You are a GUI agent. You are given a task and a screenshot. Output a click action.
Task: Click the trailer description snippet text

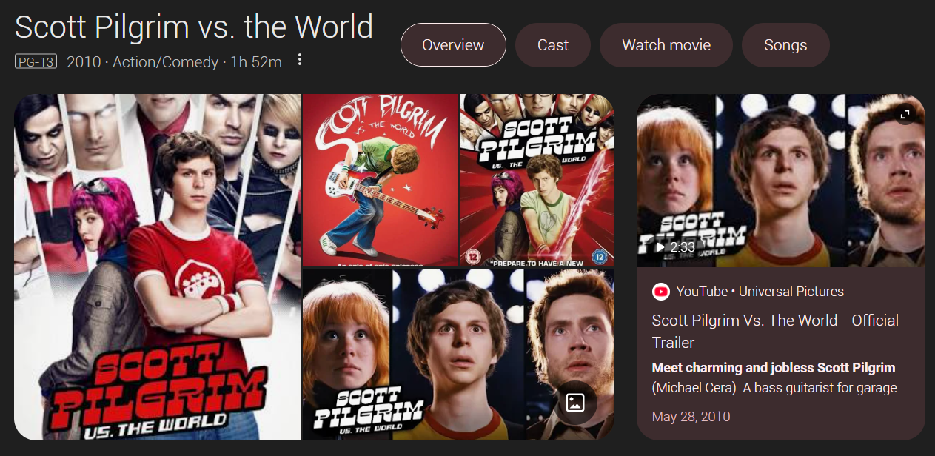point(778,378)
